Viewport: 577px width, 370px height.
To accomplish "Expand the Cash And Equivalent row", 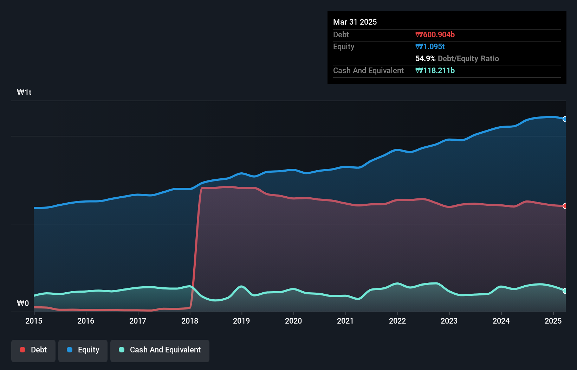I will pyautogui.click(x=368, y=70).
